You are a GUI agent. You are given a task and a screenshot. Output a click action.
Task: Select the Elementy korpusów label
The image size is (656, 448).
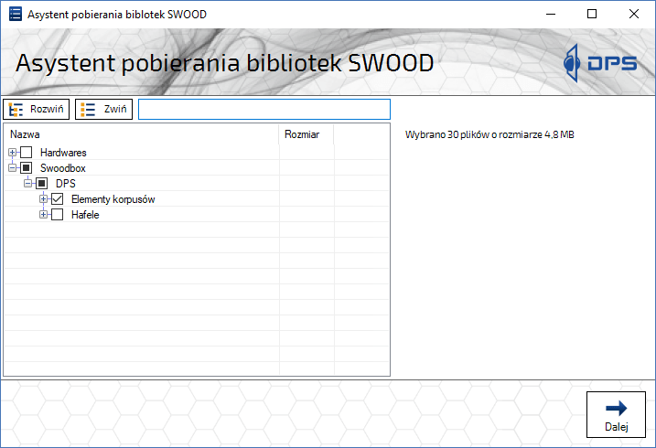point(113,199)
